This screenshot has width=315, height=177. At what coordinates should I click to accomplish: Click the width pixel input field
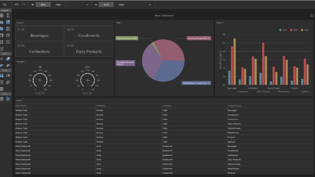(76, 5)
